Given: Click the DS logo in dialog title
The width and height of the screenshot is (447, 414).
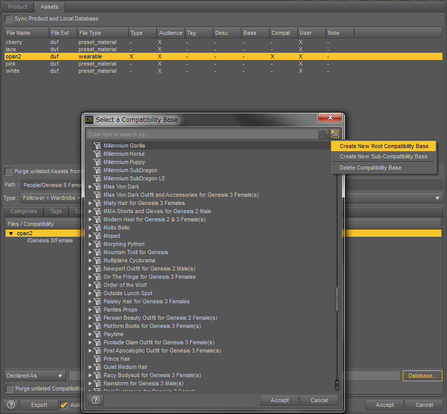Looking at the screenshot, I should point(89,120).
